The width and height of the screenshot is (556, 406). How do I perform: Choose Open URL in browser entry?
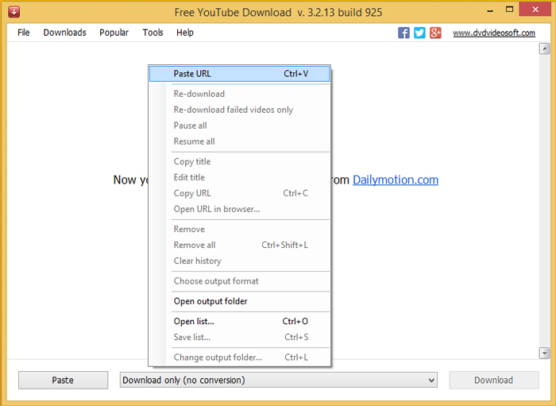click(x=239, y=209)
